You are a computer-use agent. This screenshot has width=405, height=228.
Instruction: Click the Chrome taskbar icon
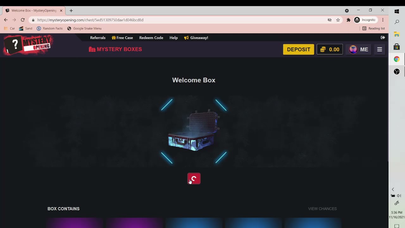[x=397, y=59]
